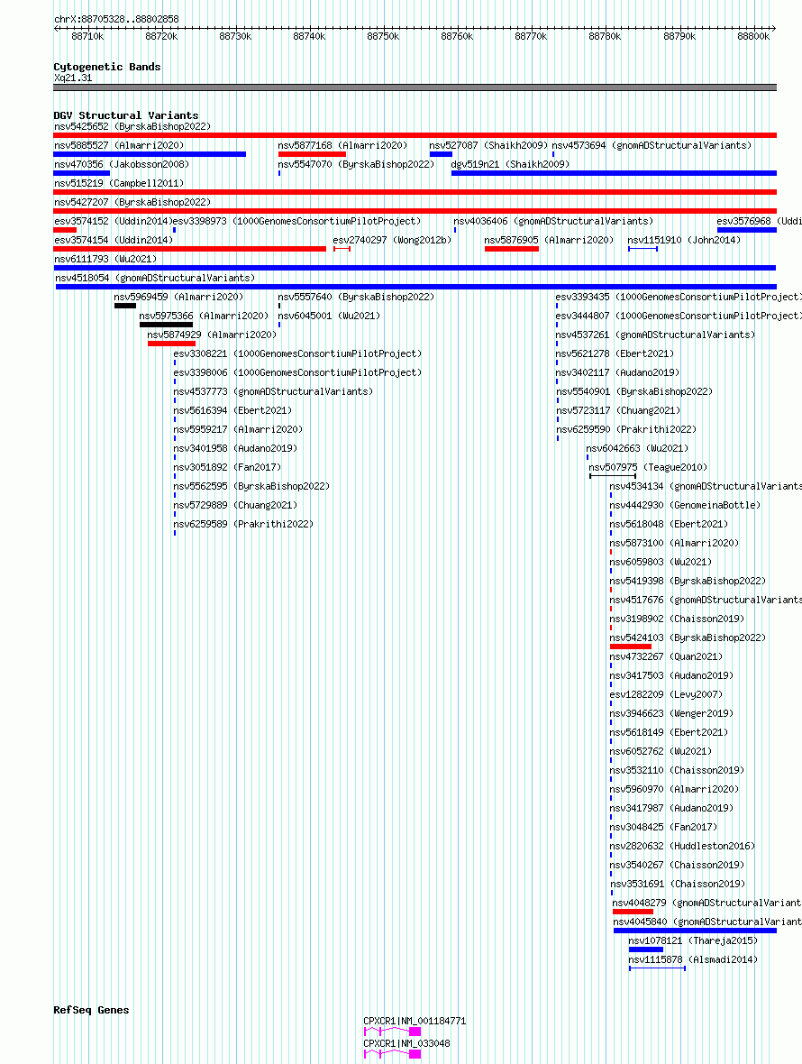
Task: Open nsv4518054 gnomAD variant label
Action: [155, 279]
